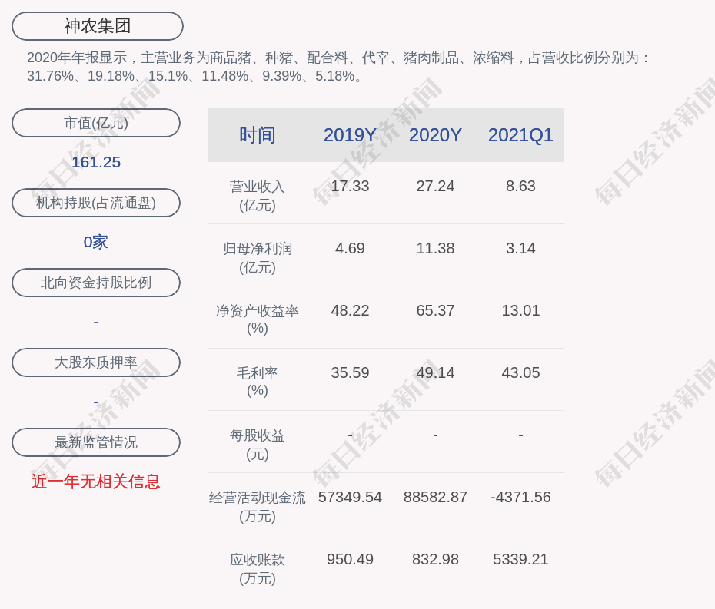Select the 0家 institutional holdings value
The width and height of the screenshot is (715, 609).
coord(96,242)
